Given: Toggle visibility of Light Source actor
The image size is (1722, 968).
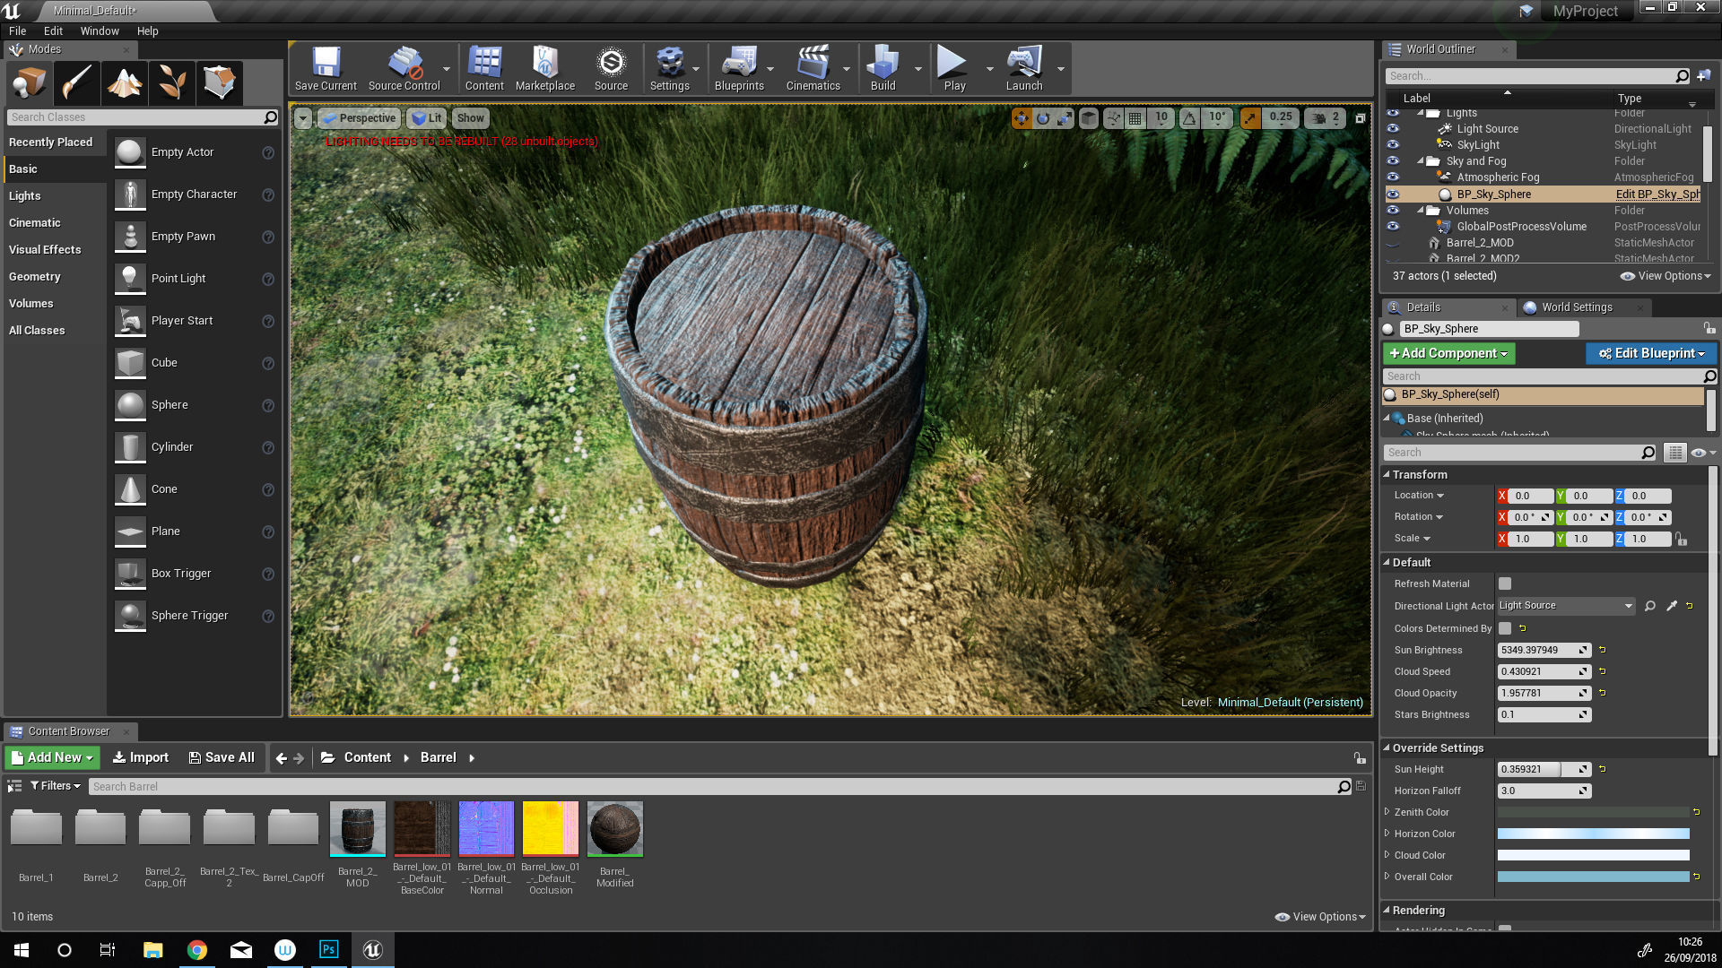Looking at the screenshot, I should (x=1393, y=129).
